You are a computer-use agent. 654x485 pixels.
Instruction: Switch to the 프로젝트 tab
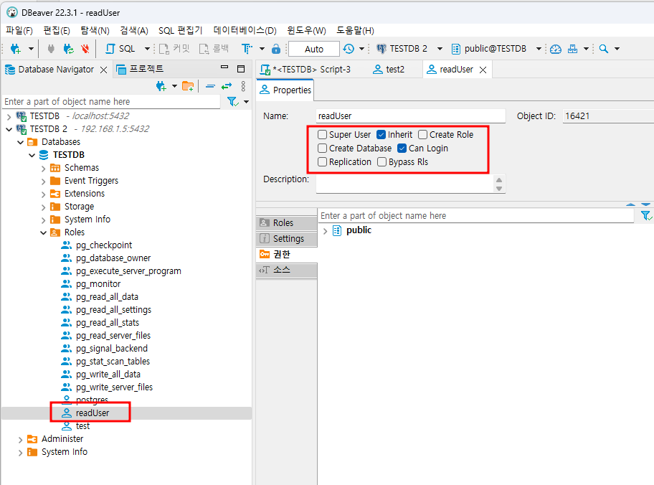coord(140,70)
